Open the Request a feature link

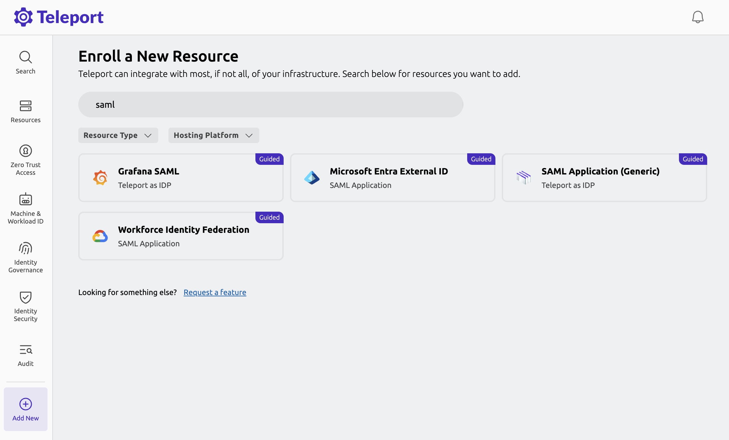click(214, 292)
